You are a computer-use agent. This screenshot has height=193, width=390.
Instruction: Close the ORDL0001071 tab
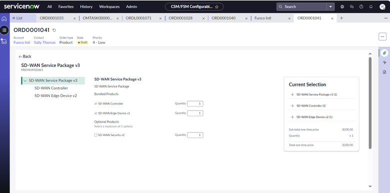pyautogui.click(x=160, y=18)
